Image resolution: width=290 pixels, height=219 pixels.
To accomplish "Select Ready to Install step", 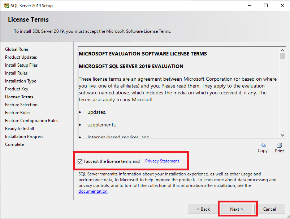I will coord(20,129).
